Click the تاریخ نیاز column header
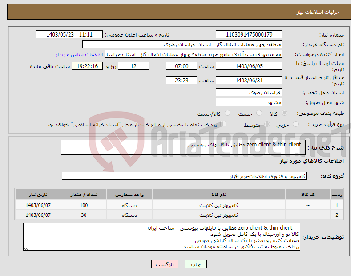The image size is (351, 276). [x=38, y=195]
